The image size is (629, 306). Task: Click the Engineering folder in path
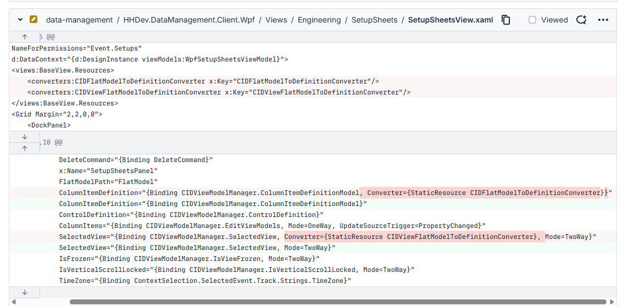[319, 20]
